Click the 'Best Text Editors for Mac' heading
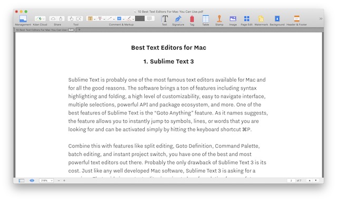Screen dimensions: 337x201 pyautogui.click(x=168, y=47)
